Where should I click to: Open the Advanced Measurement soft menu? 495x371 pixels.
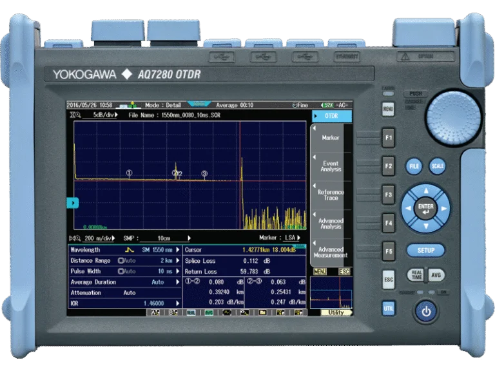[x=331, y=252]
